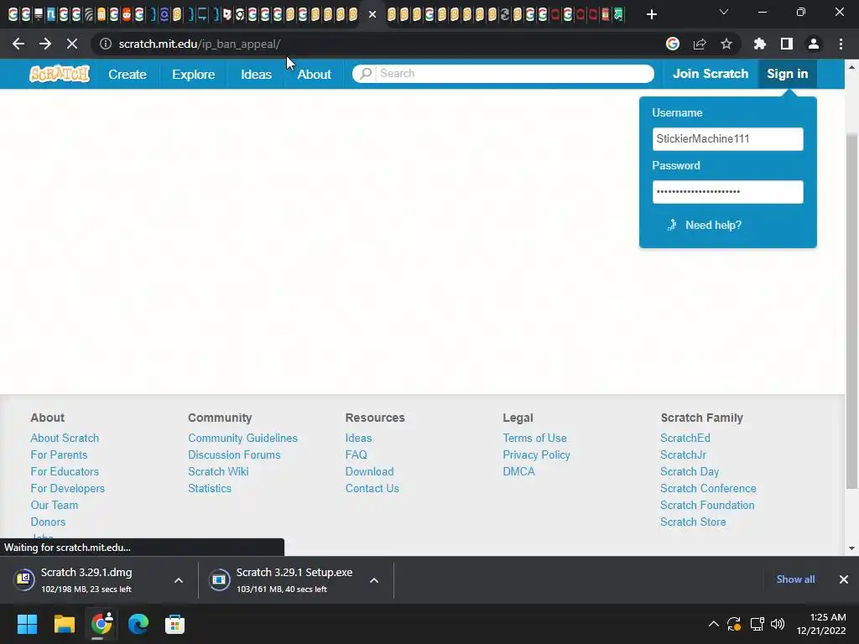Image resolution: width=859 pixels, height=644 pixels.
Task: Go back using the browser back arrow
Action: 18,44
